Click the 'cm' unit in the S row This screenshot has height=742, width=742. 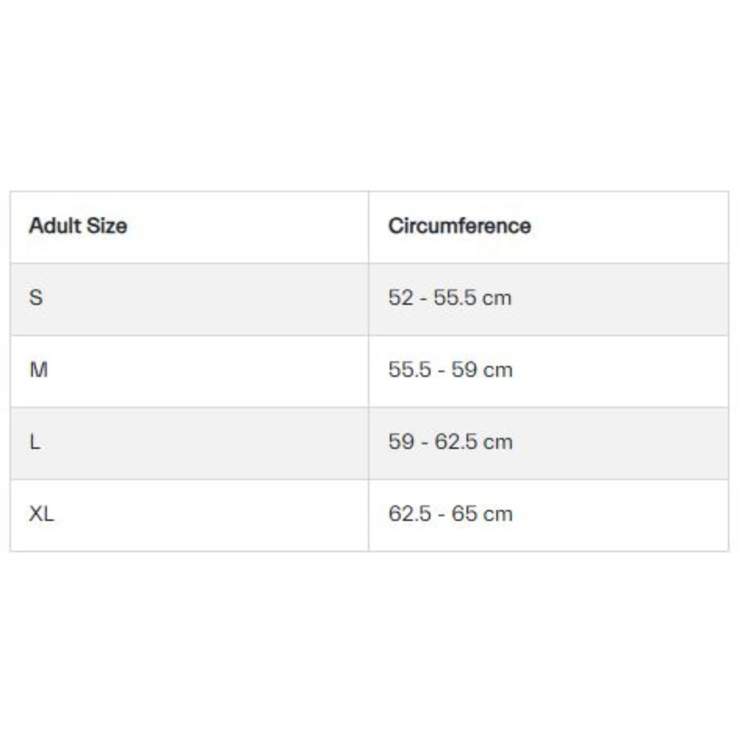pyautogui.click(x=497, y=298)
